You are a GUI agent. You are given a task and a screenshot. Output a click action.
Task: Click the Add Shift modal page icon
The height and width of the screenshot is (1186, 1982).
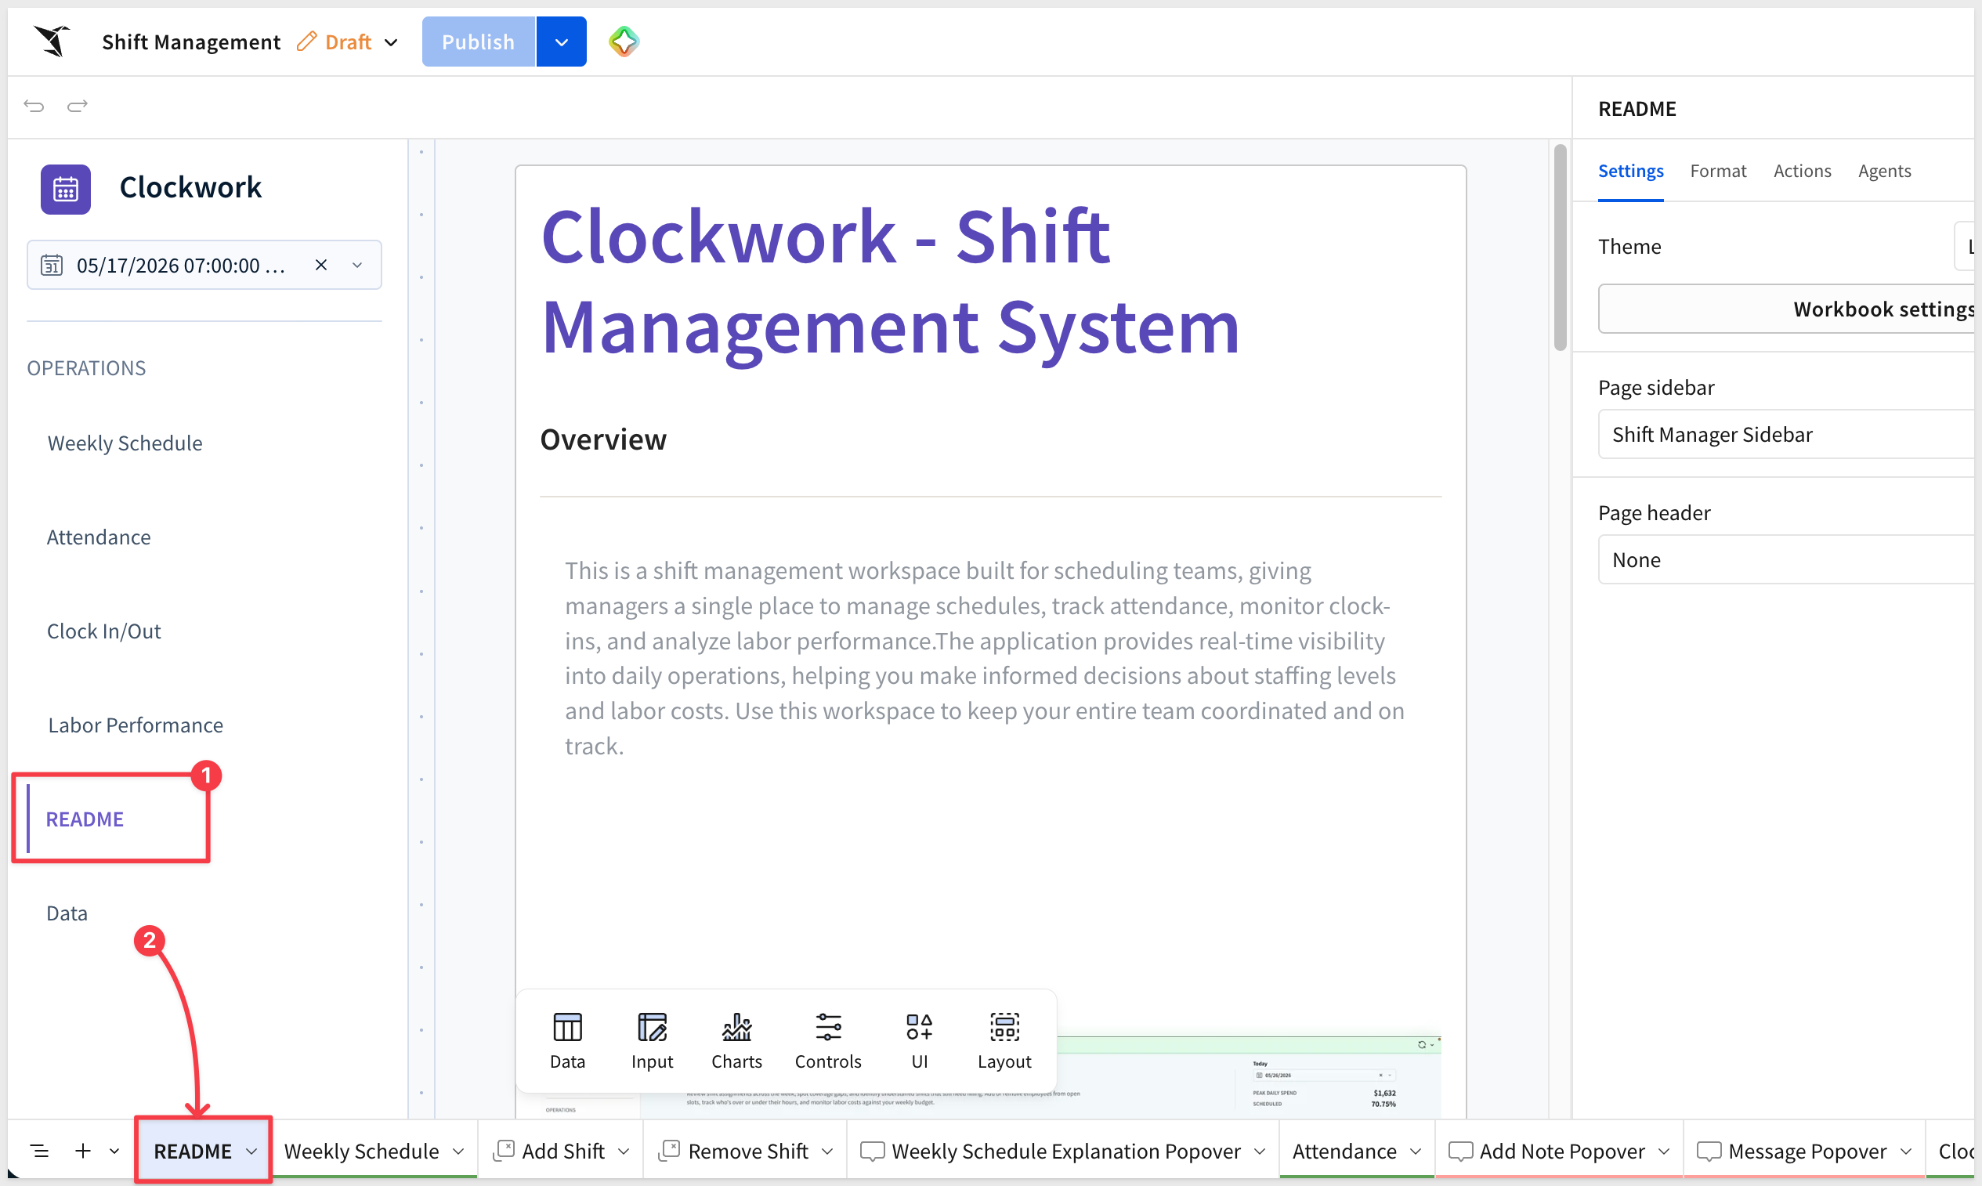point(505,1150)
